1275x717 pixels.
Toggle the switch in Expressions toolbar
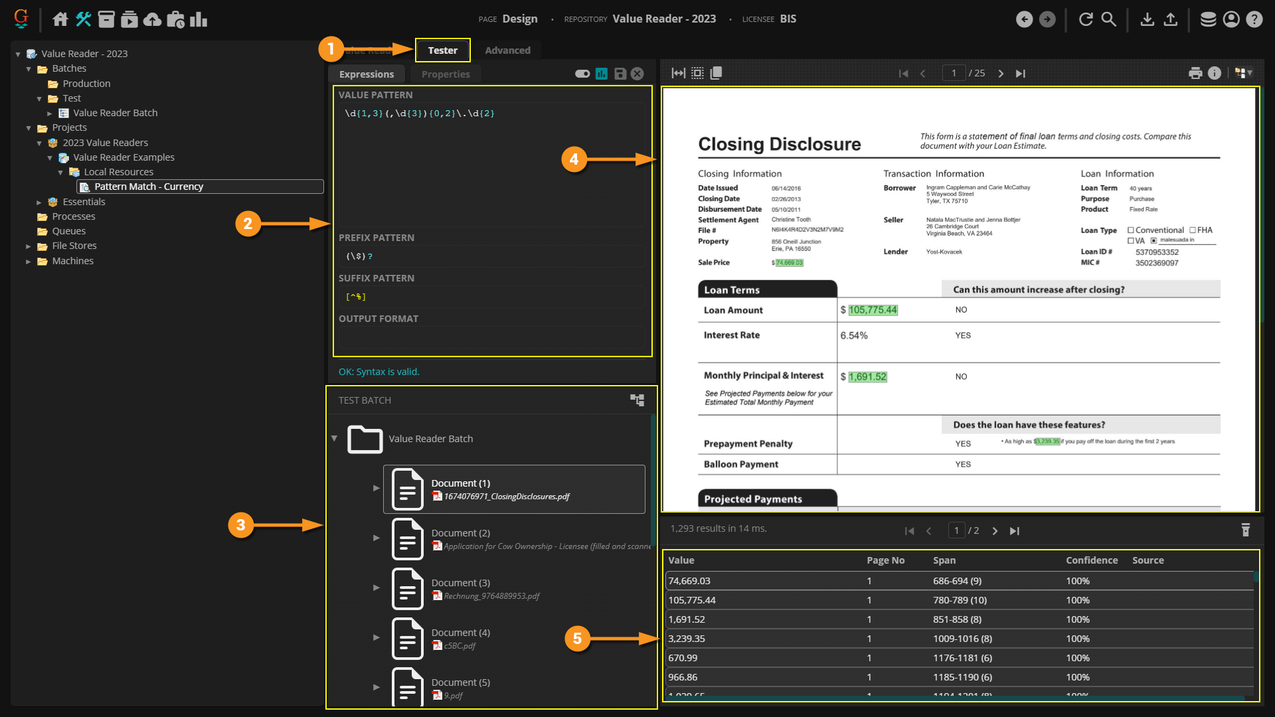click(582, 74)
